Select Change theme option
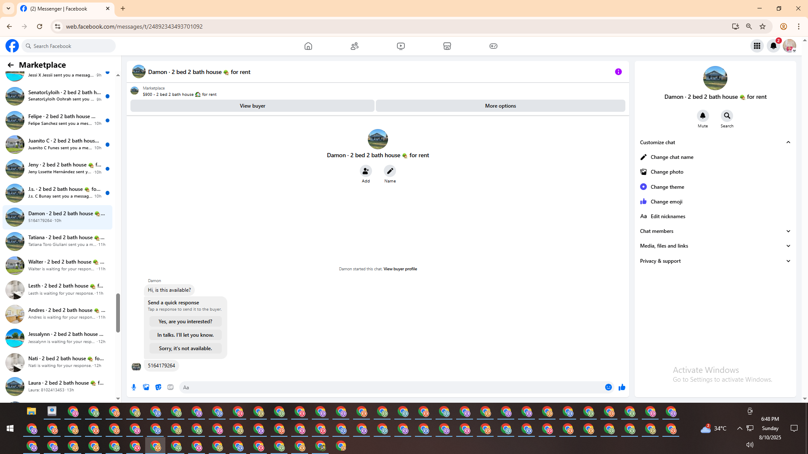The width and height of the screenshot is (808, 454). [x=667, y=187]
